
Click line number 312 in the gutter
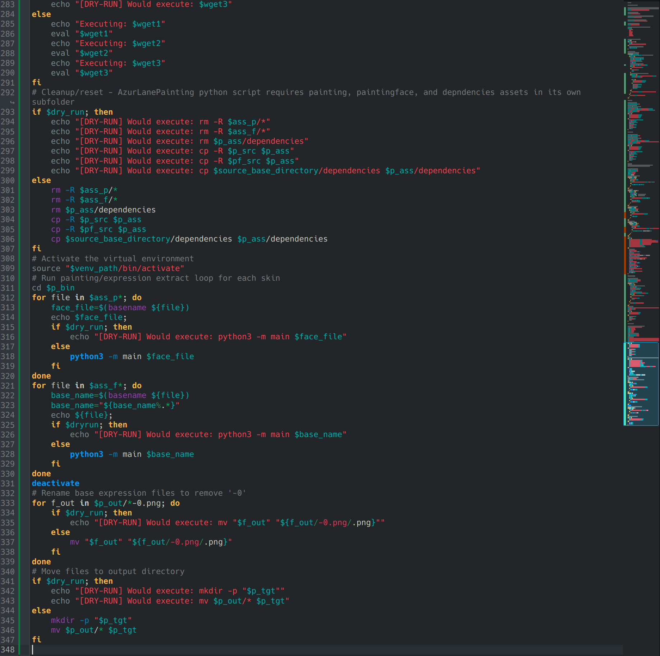[8, 298]
